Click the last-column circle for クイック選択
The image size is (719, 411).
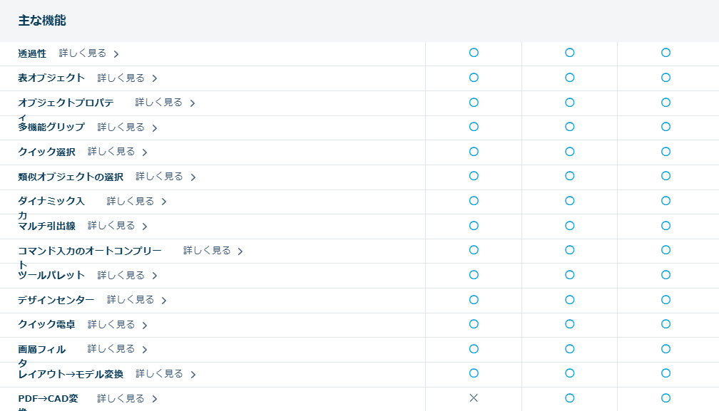[x=666, y=152]
